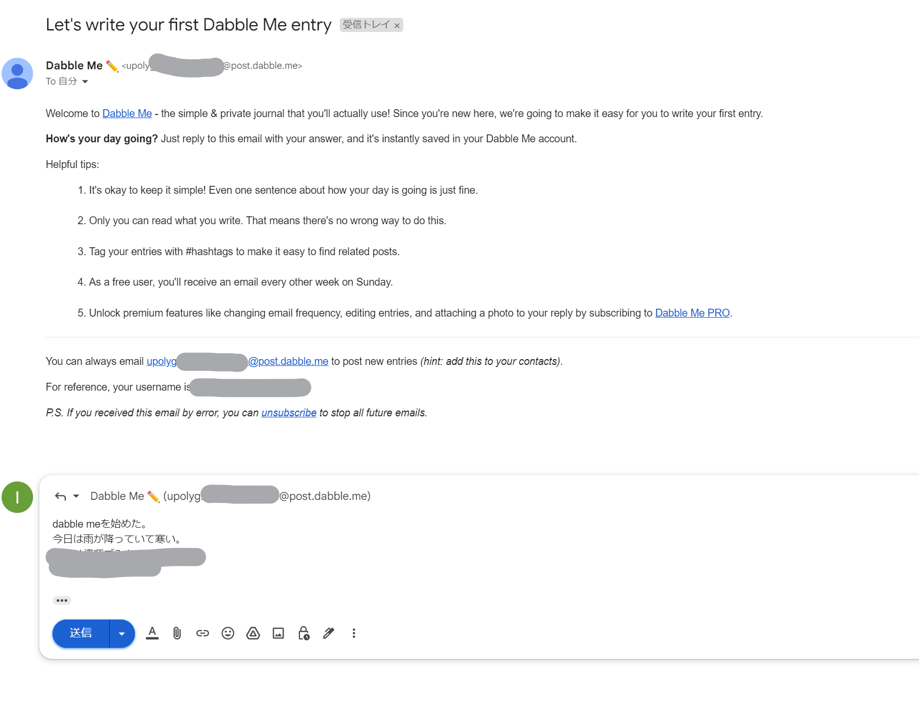Expand recipient details next to To 自分

85,81
